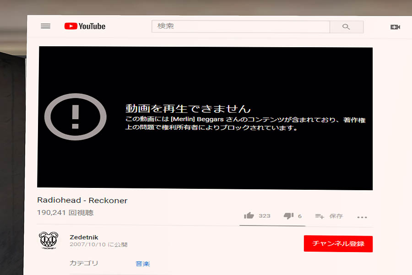412x275 pixels.
Task: Click the like count 323
Action: (264, 216)
